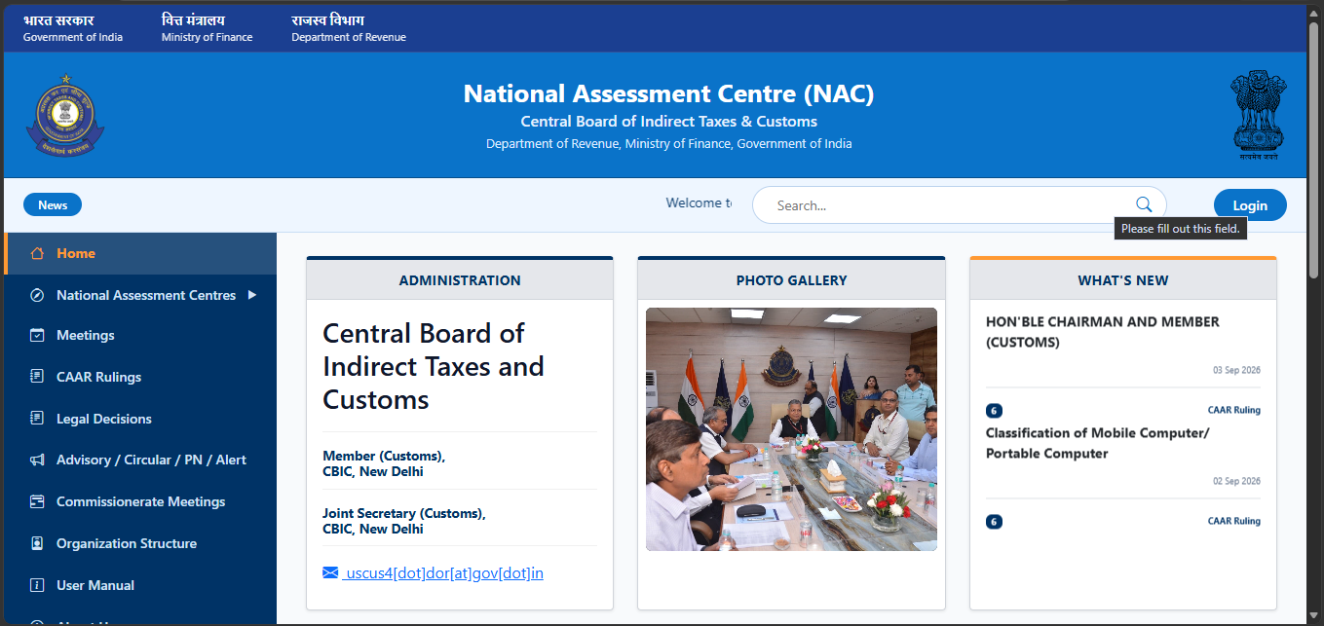This screenshot has width=1324, height=626.
Task: Click the WHAT'S NEW panel heading
Action: tap(1123, 280)
